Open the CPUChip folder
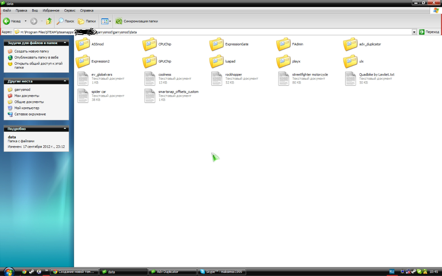The height and width of the screenshot is (276, 442). (x=157, y=44)
